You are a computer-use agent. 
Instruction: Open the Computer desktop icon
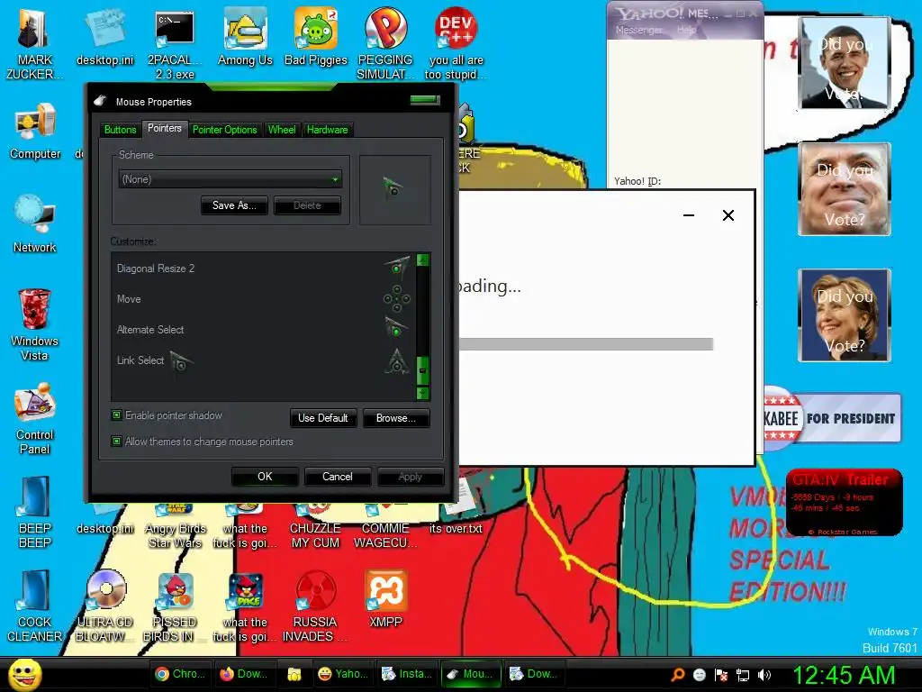pyautogui.click(x=35, y=131)
